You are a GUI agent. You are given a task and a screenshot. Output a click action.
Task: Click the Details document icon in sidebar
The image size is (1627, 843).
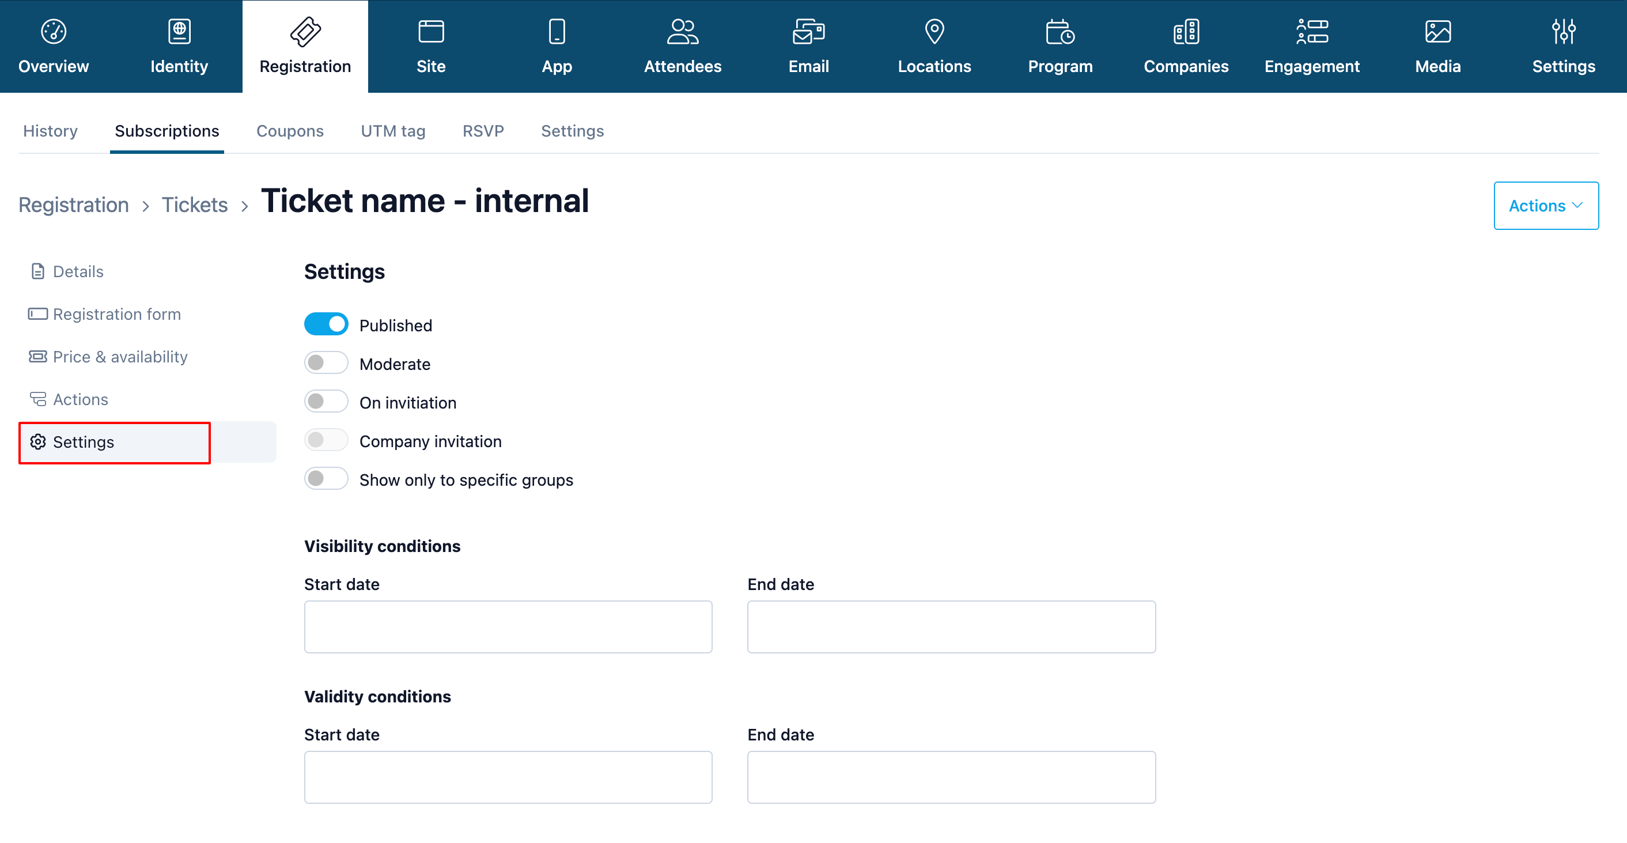(x=38, y=271)
